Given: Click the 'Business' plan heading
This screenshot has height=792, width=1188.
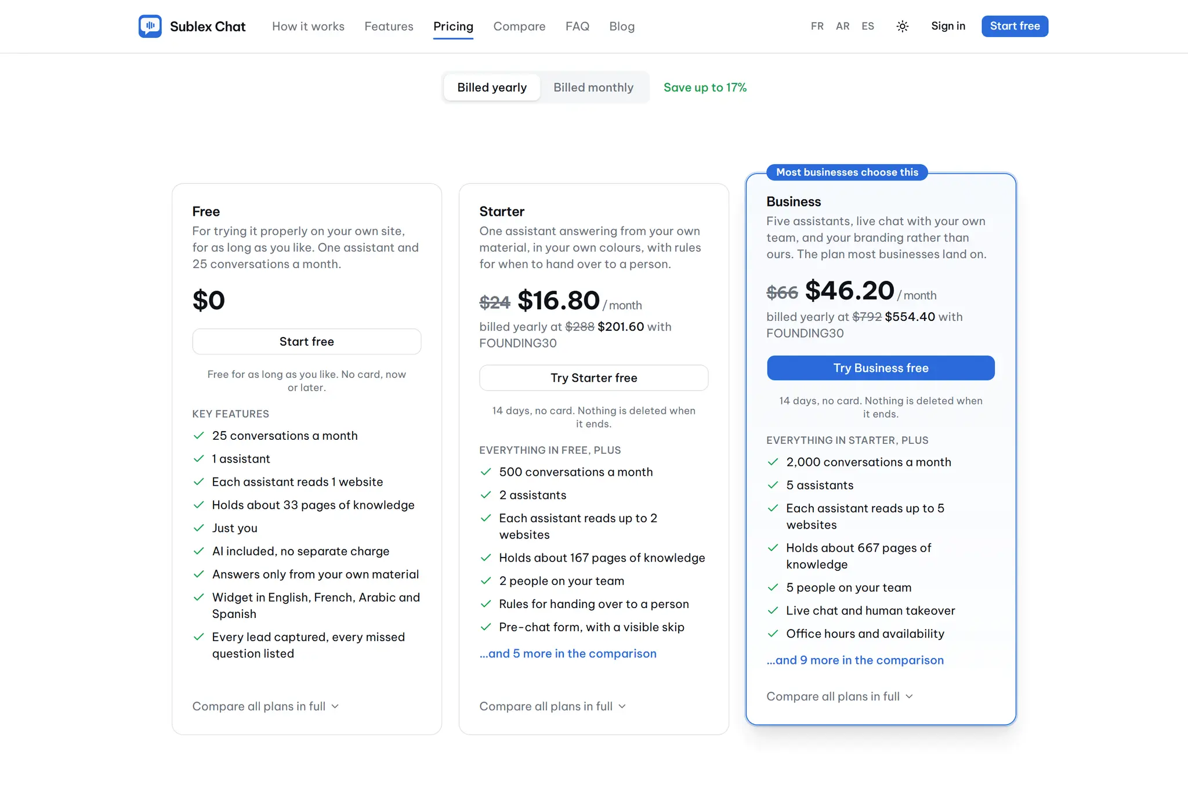Looking at the screenshot, I should (794, 201).
